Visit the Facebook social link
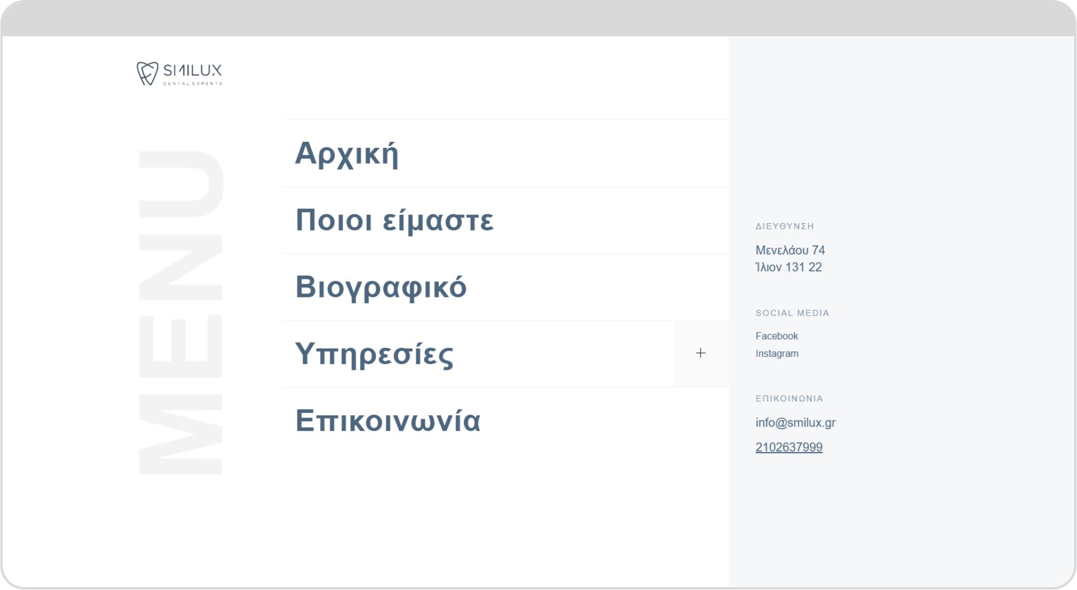Viewport: 1077px width, 590px height. pos(776,336)
